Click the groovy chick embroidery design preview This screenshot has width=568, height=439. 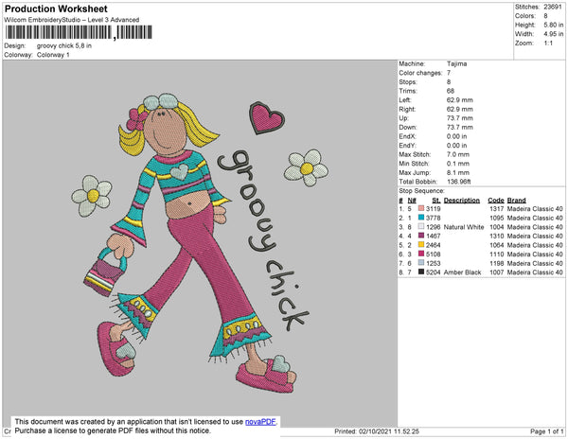click(200, 243)
